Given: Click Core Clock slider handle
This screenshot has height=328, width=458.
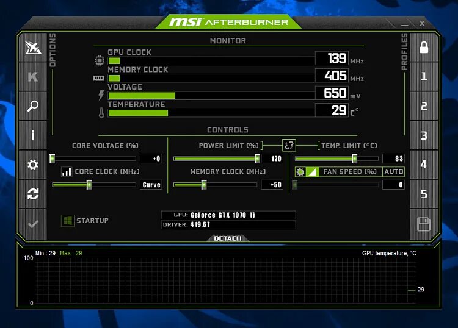Looking at the screenshot, I should tap(89, 185).
